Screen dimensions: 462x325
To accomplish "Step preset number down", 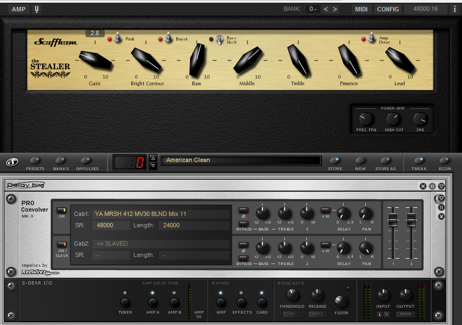I will [x=153, y=166].
